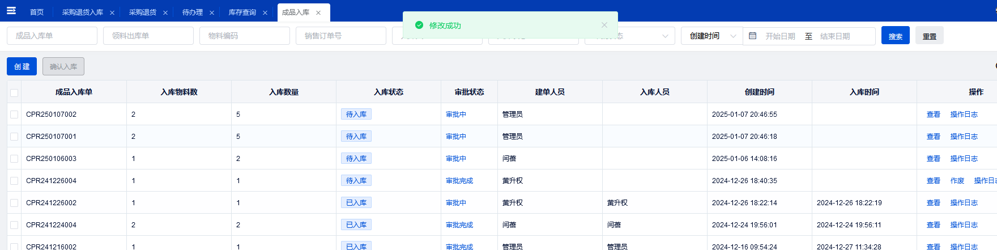Click 入库时间 2024-12-26 18:22:19
Screen dimensions: 997x250
point(849,203)
